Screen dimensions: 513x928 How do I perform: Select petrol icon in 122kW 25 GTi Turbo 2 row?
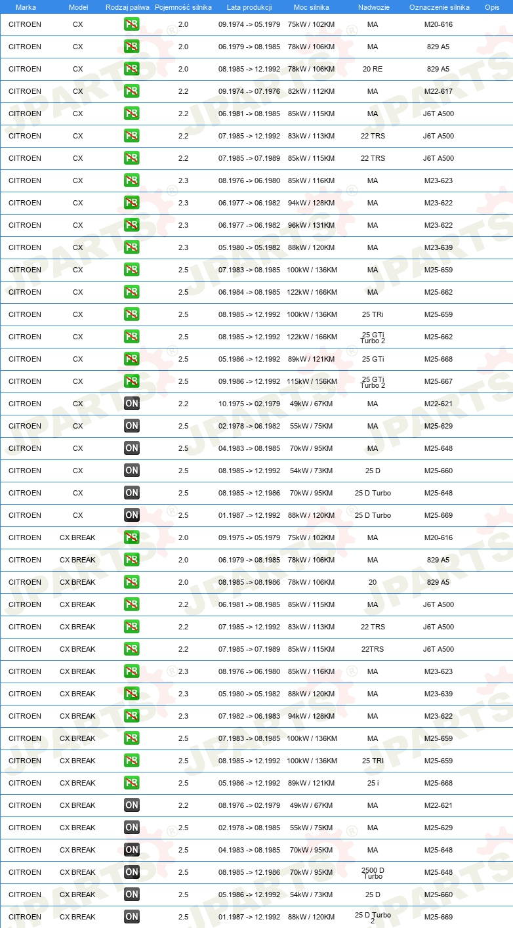pos(132,337)
